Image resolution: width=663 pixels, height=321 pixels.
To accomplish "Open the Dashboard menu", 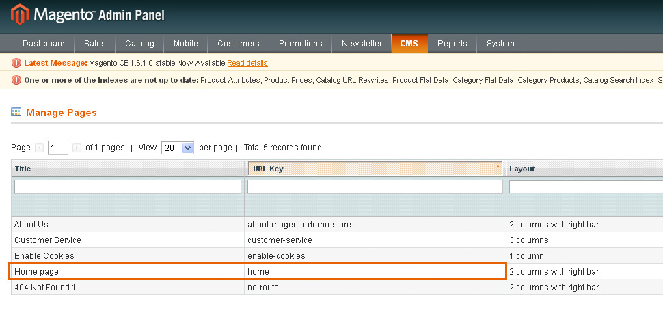I will 44,44.
